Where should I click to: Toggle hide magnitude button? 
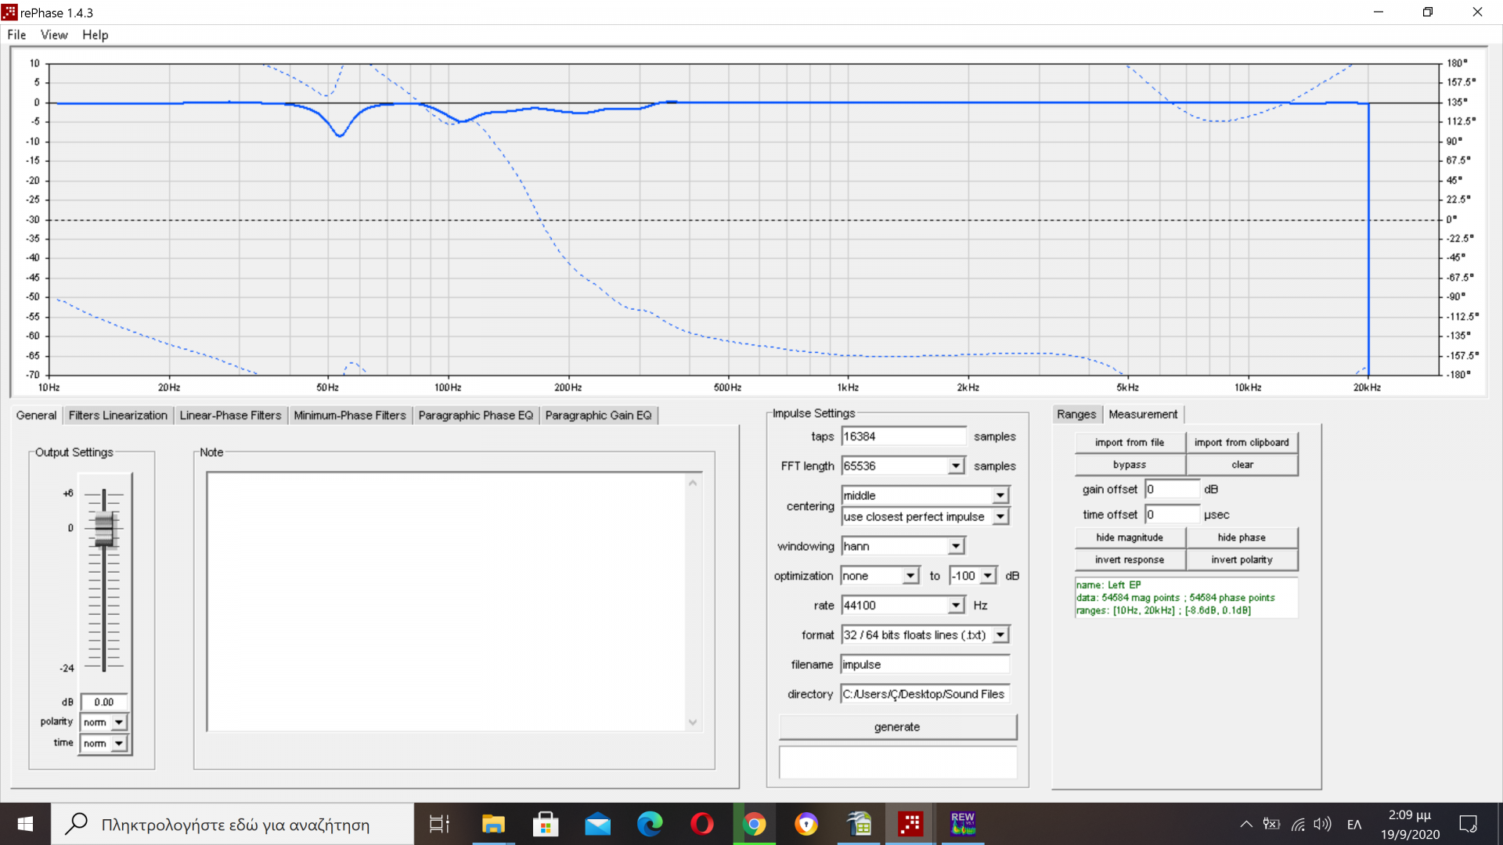pos(1129,538)
